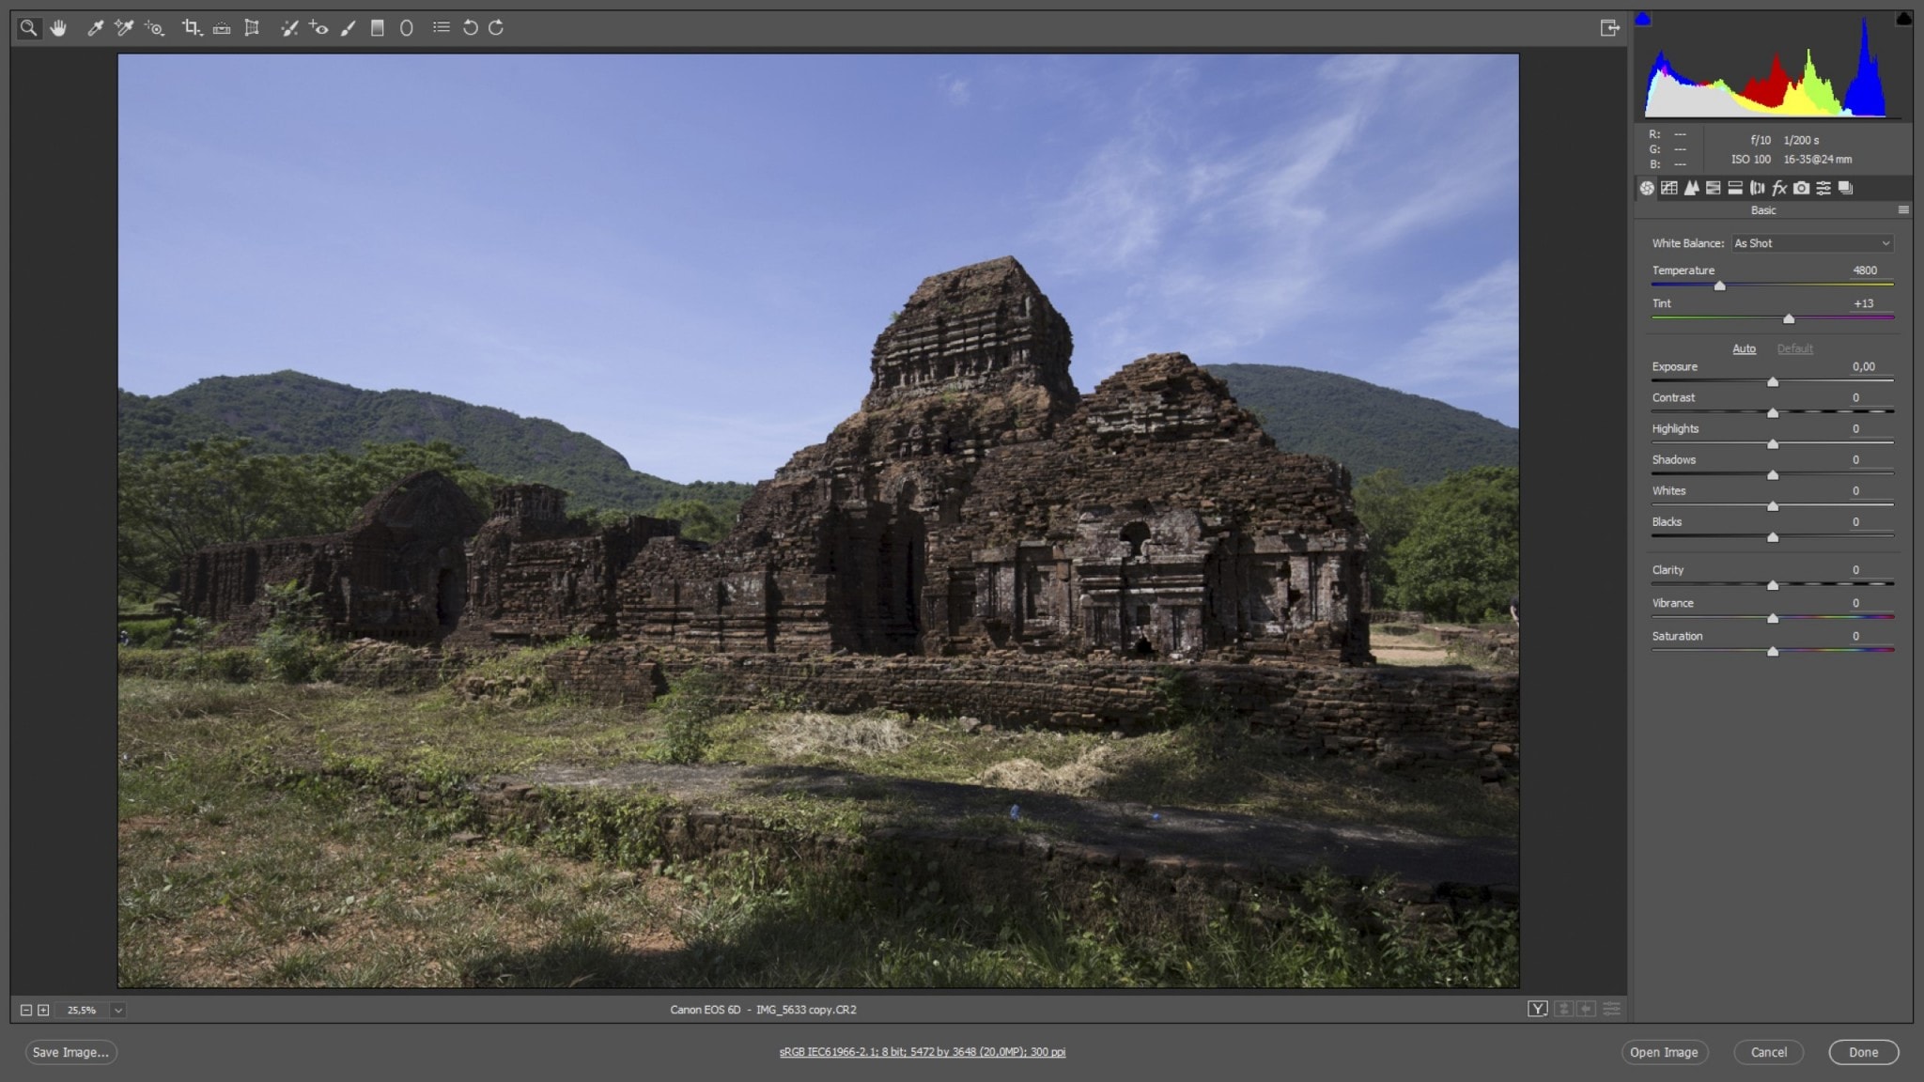Open the Basic panel flyout menu
The width and height of the screenshot is (1924, 1082).
coord(1905,209)
